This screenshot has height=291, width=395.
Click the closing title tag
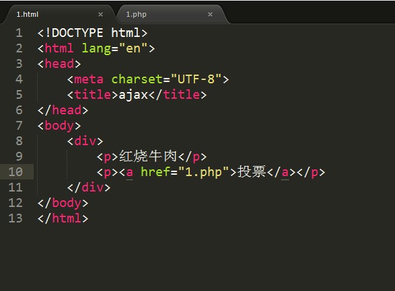(178, 95)
